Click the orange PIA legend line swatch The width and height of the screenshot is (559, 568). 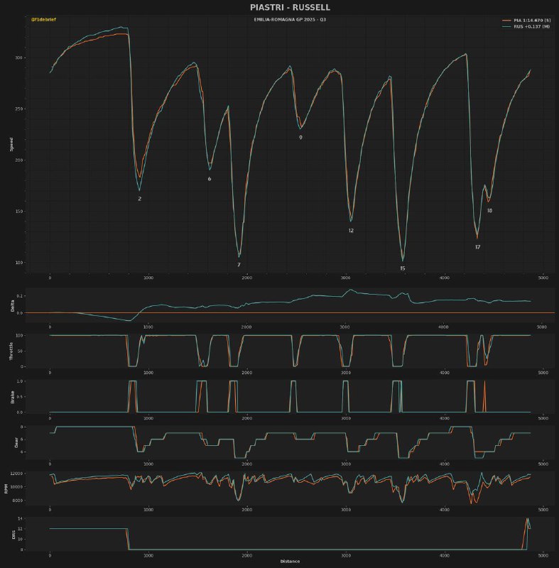point(506,21)
